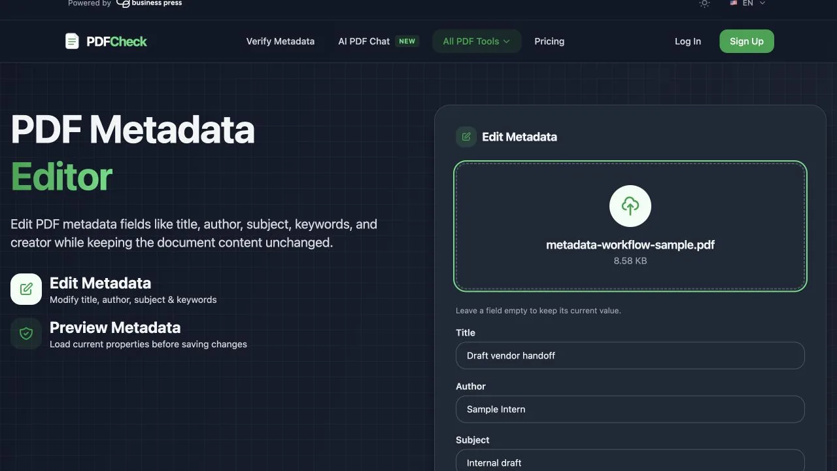Click the 8.58 KB file size text

coord(630,260)
